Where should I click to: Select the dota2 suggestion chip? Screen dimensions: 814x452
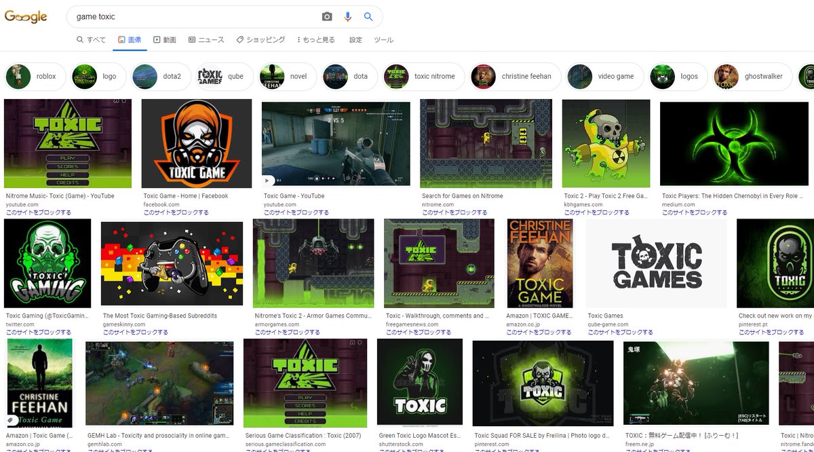[x=160, y=77]
